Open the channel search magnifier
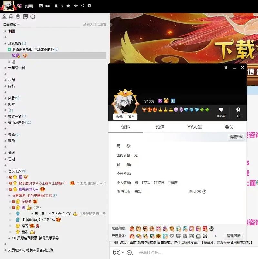Viewport: 258px width, 259px height. coord(32,16)
